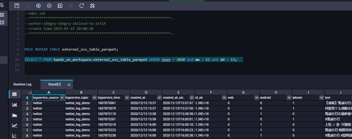This screenshot has width=352, height=139.
Task: Close the Result[1] tab
Action: coord(69,85)
